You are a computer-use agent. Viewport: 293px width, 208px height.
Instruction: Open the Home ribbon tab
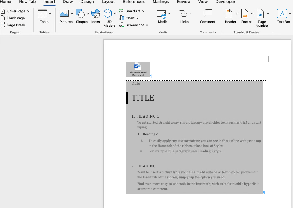pos(5,2)
